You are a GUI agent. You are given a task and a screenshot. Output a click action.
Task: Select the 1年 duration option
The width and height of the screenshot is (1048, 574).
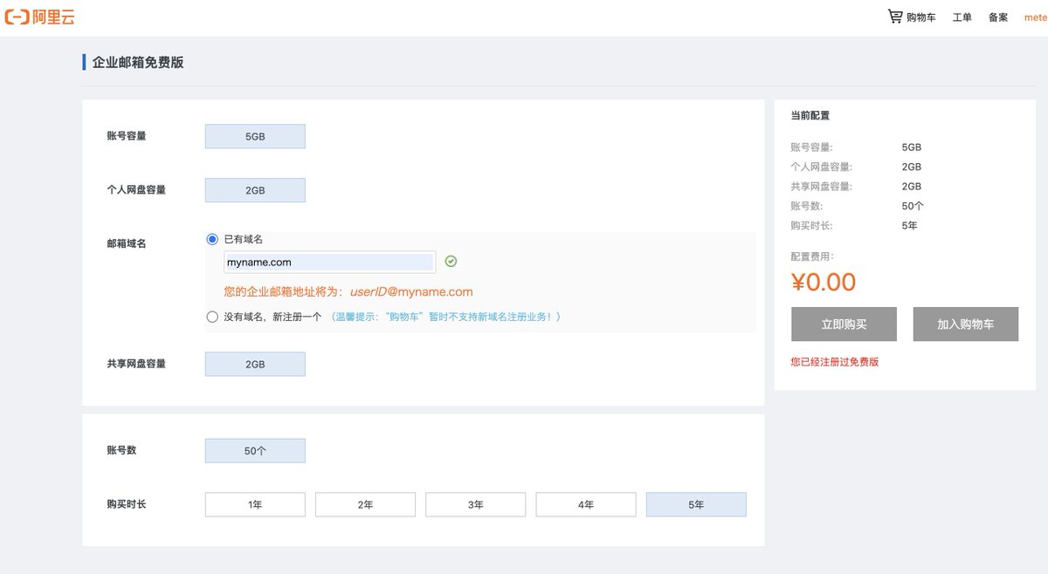coord(254,504)
